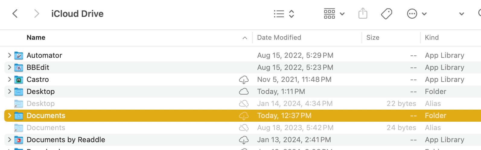Expand the BBEdit folder
Viewport: 481px width, 150px height.
pos(9,67)
